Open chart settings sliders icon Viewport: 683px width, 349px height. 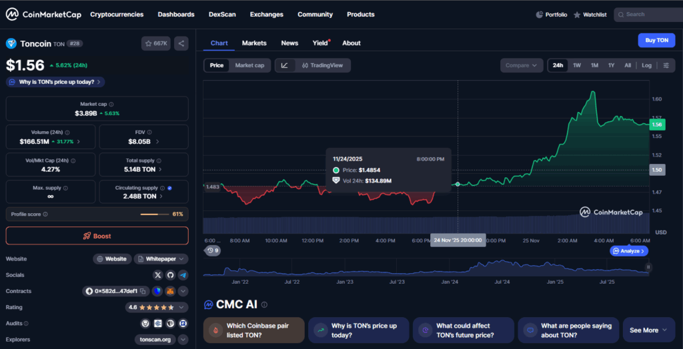click(x=666, y=65)
